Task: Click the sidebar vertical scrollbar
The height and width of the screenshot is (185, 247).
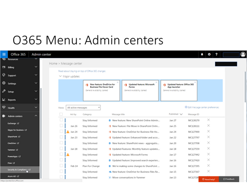Action: (41, 133)
